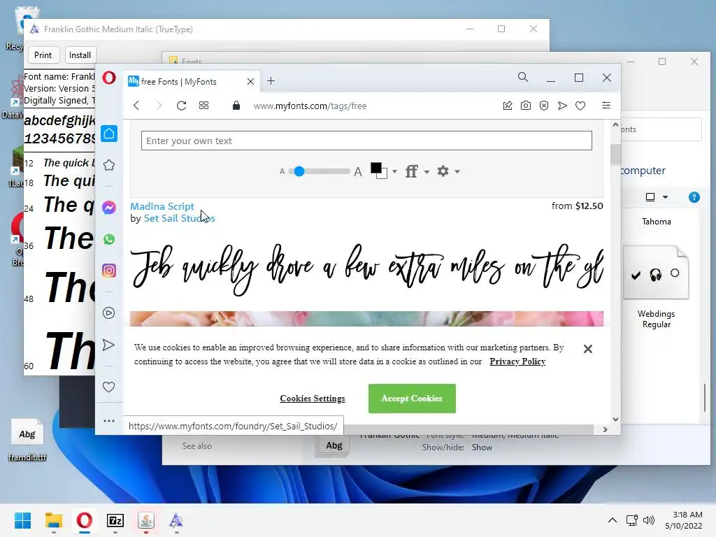Viewport: 716px width, 537px height.
Task: Open the Set Sail Studios foundry link
Action: click(x=180, y=218)
